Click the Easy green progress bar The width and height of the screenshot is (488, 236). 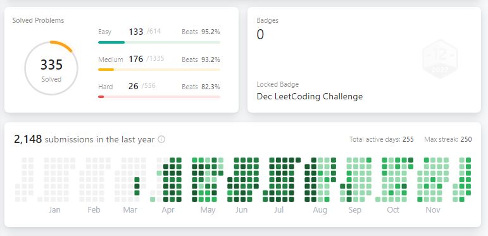pyautogui.click(x=159, y=42)
